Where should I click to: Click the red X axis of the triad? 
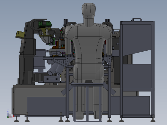click(x=11, y=117)
